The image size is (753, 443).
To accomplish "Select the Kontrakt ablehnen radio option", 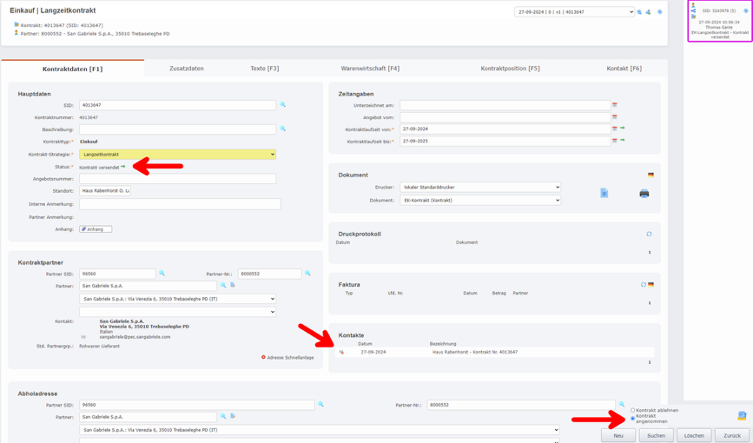I will point(633,411).
